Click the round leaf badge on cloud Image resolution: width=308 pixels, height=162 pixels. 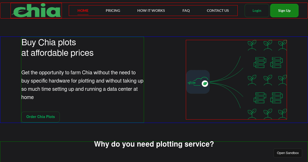coord(205,84)
